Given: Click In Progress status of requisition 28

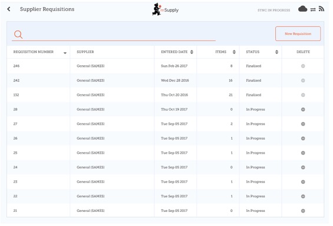Looking at the screenshot, I should click(255, 109).
